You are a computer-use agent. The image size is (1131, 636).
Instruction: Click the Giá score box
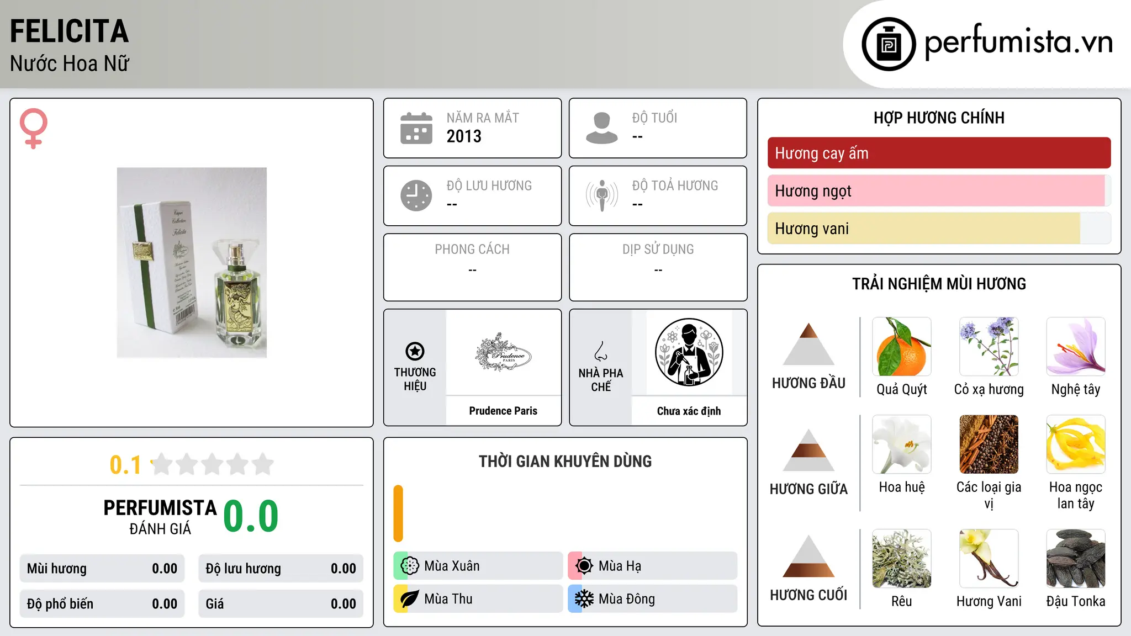click(x=281, y=604)
